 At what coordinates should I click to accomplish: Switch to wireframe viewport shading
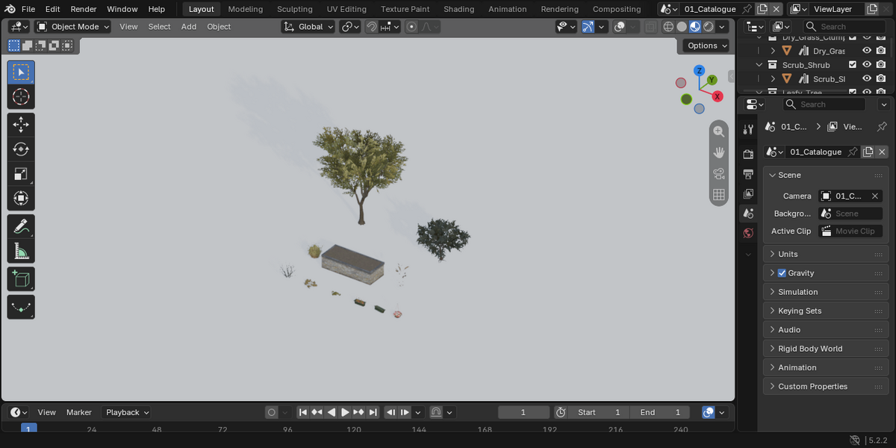668,27
